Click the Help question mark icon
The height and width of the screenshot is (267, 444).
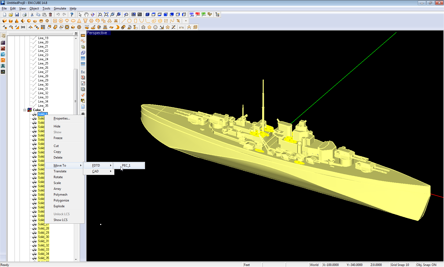point(72,15)
